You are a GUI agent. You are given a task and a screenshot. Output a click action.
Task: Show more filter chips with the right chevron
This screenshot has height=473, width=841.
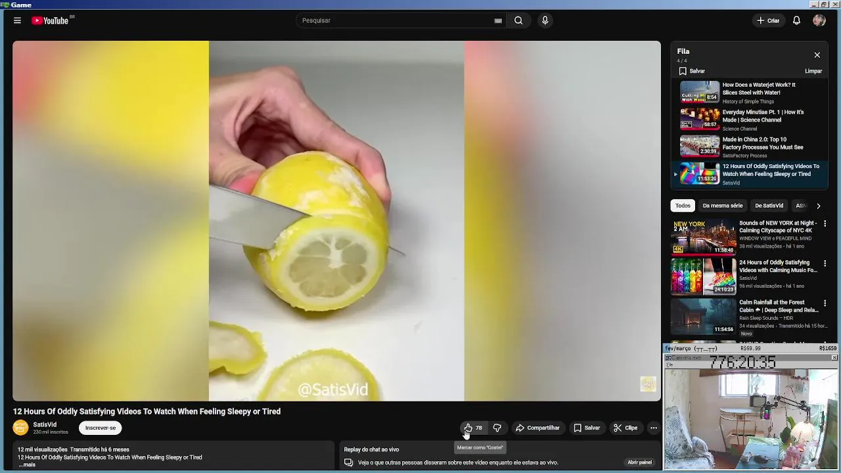point(818,206)
